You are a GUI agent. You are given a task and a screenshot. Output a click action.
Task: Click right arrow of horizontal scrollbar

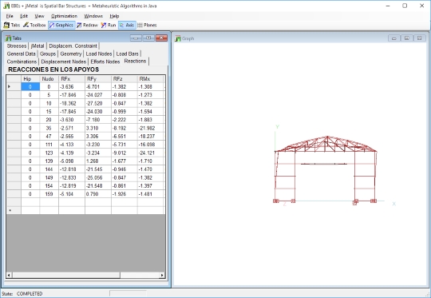pos(162,275)
